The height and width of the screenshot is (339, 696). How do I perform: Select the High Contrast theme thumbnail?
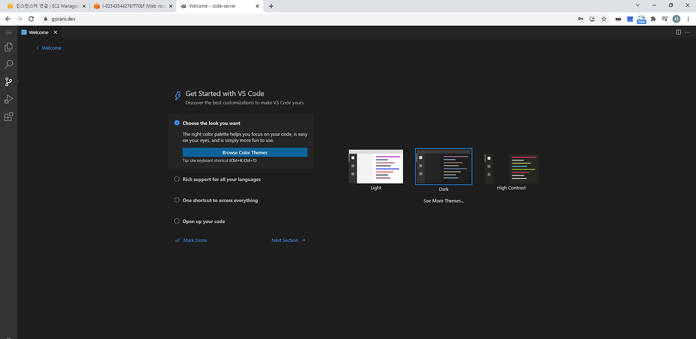tap(511, 166)
